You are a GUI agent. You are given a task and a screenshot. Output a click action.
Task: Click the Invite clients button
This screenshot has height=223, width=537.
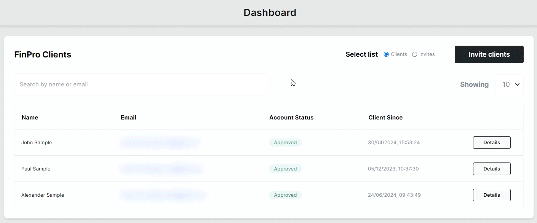pyautogui.click(x=489, y=54)
